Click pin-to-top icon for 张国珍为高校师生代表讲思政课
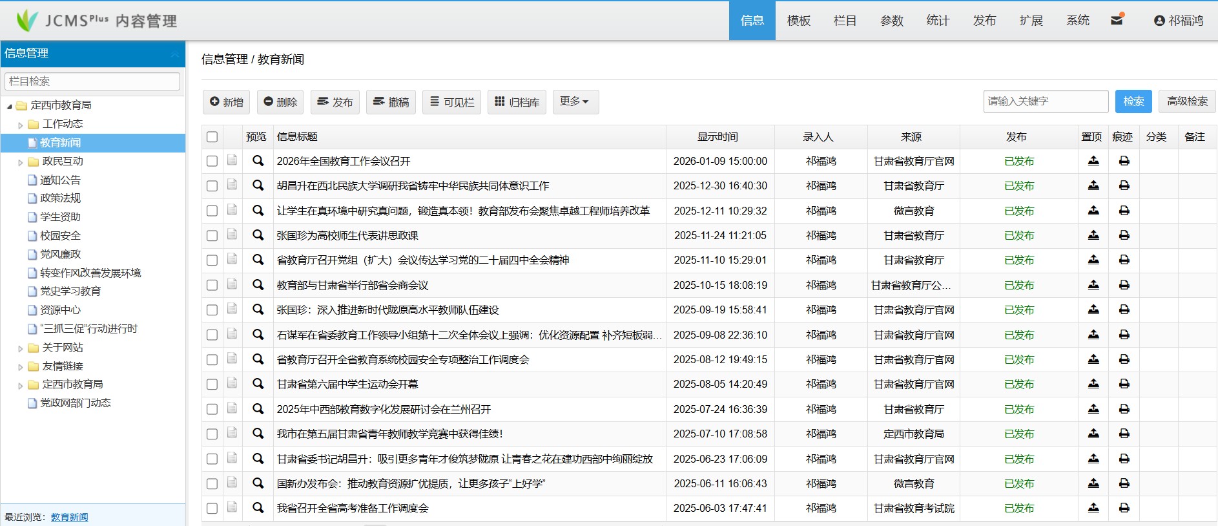The height and width of the screenshot is (526, 1218). coord(1093,235)
